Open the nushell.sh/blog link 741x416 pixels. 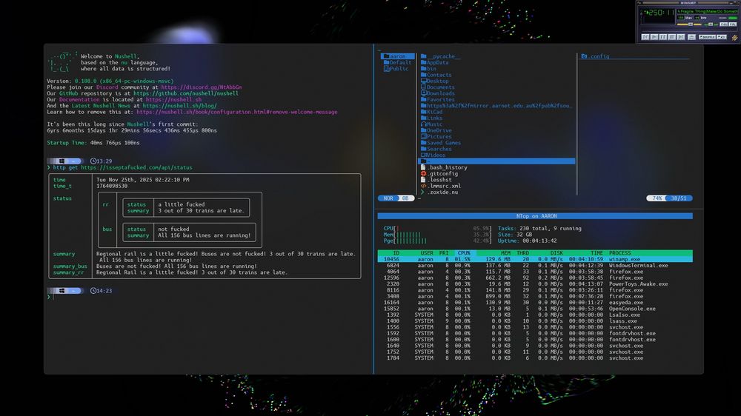(179, 106)
